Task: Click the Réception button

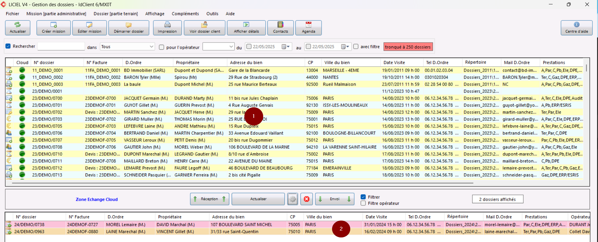Action: (x=209, y=199)
